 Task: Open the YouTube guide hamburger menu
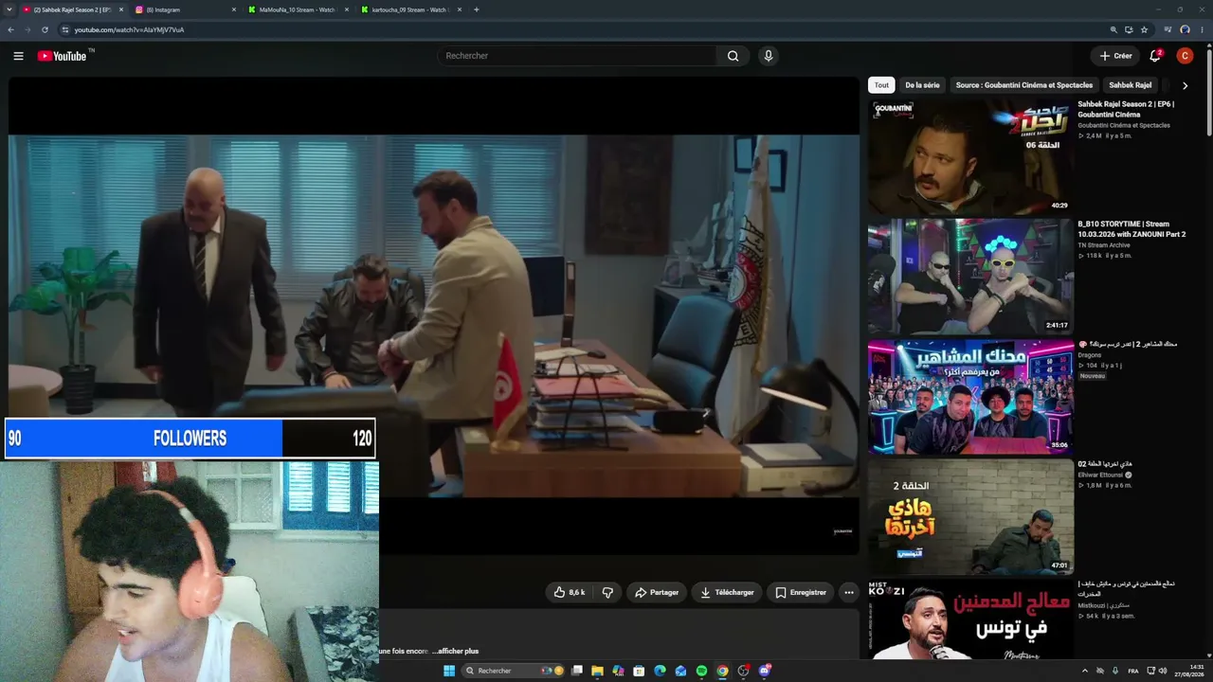click(x=18, y=56)
